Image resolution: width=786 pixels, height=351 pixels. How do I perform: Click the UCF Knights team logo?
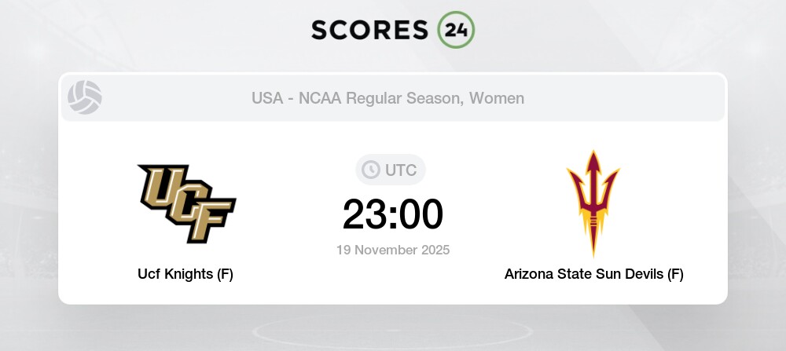click(x=187, y=204)
